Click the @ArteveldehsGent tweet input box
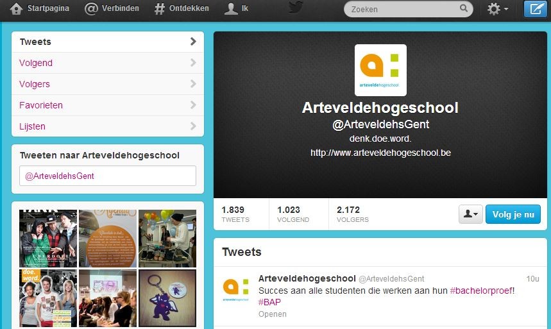This screenshot has width=551, height=329. pos(108,176)
